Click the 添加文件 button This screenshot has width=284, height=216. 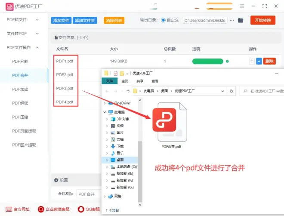(x=61, y=21)
